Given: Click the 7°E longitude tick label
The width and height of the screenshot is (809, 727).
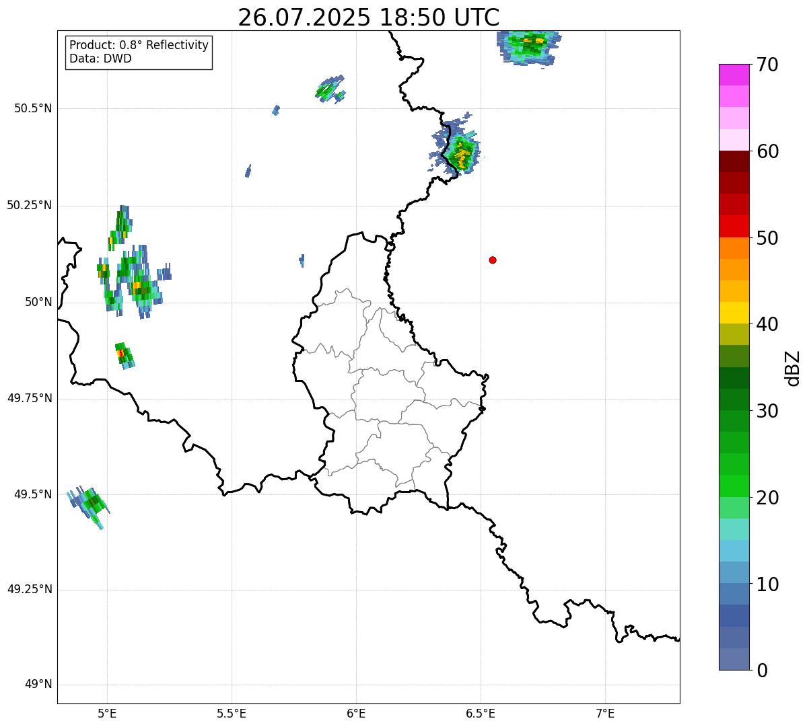Looking at the screenshot, I should (605, 713).
